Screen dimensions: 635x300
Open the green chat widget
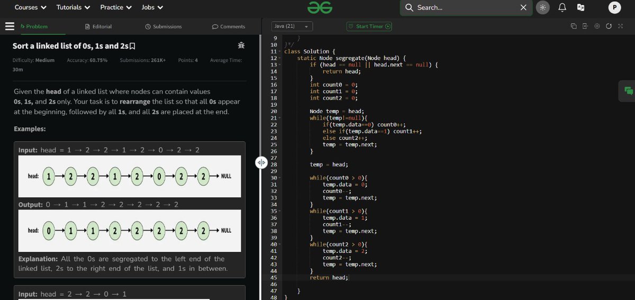pyautogui.click(x=628, y=90)
